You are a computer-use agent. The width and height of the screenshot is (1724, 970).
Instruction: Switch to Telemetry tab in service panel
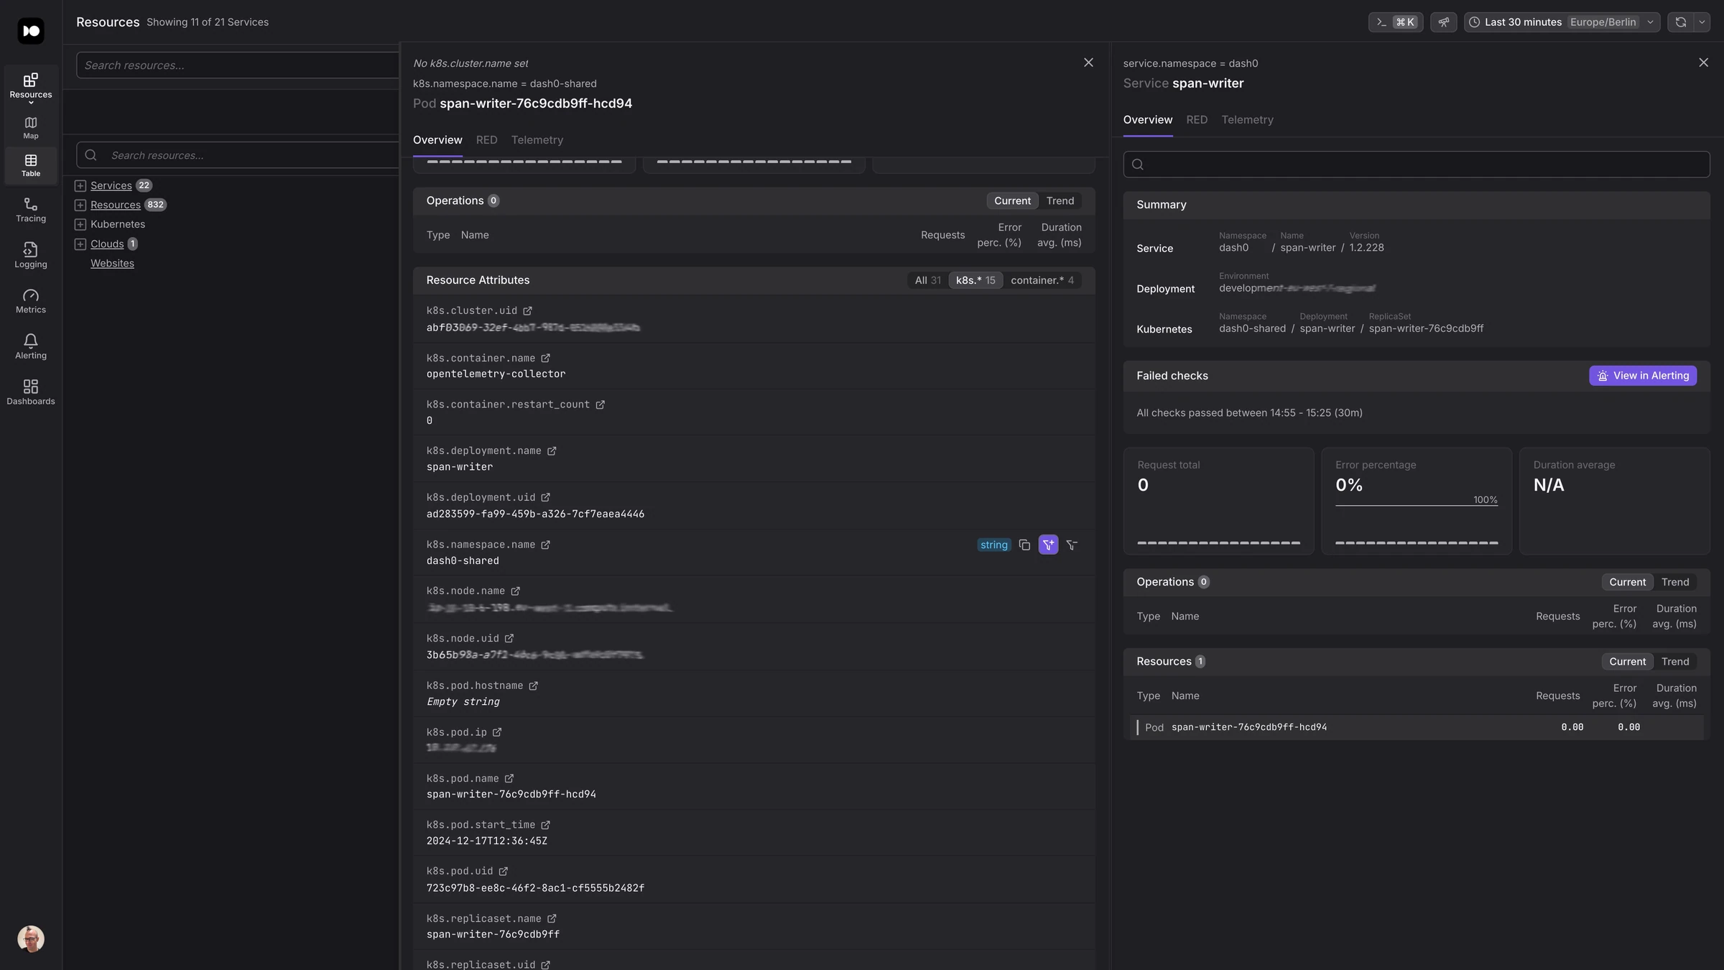tap(1247, 120)
